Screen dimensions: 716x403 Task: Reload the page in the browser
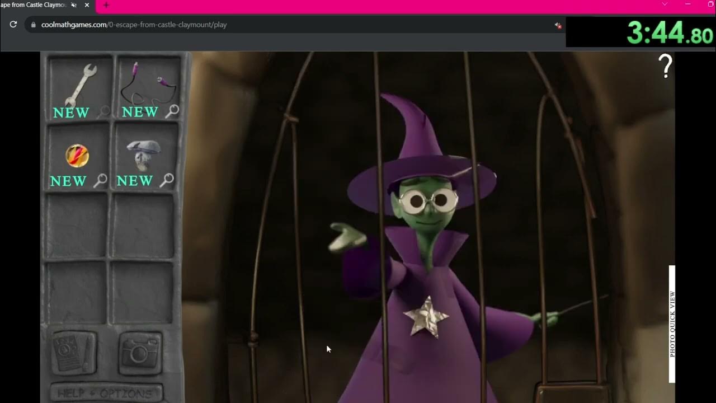point(13,25)
